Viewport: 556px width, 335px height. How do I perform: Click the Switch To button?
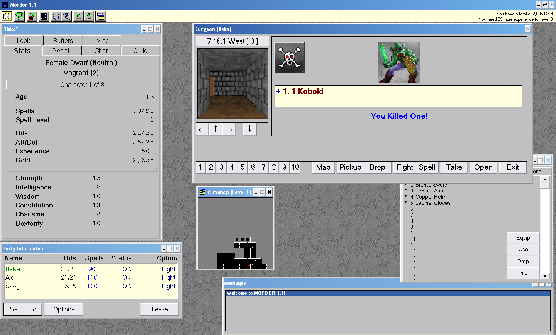23,309
